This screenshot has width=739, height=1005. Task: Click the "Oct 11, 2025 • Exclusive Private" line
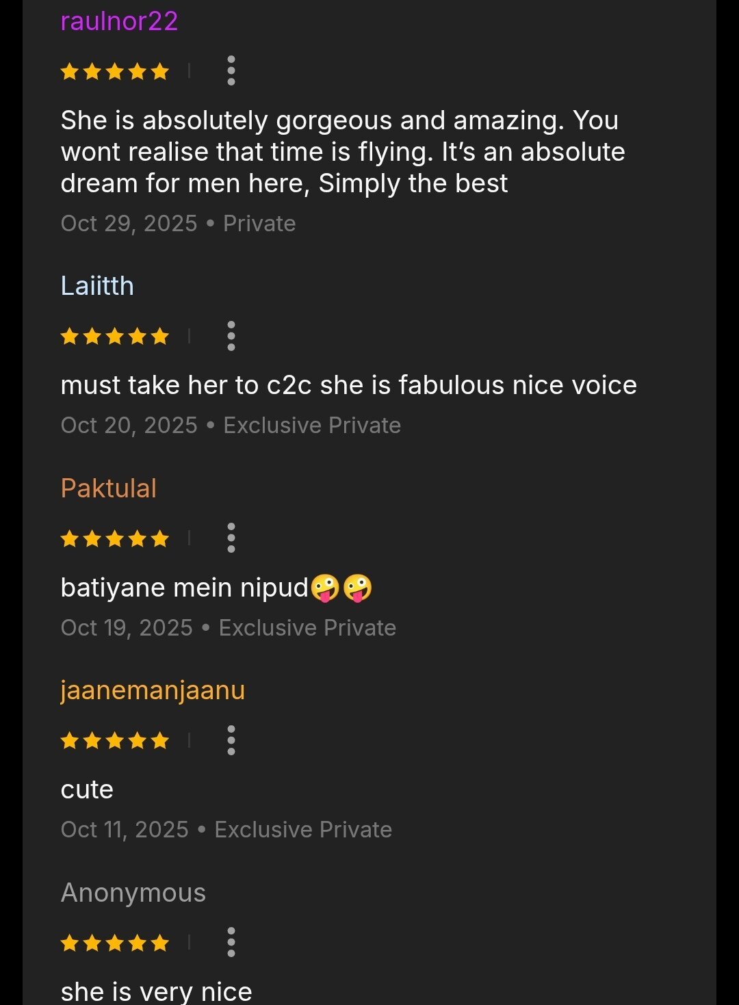pos(226,830)
